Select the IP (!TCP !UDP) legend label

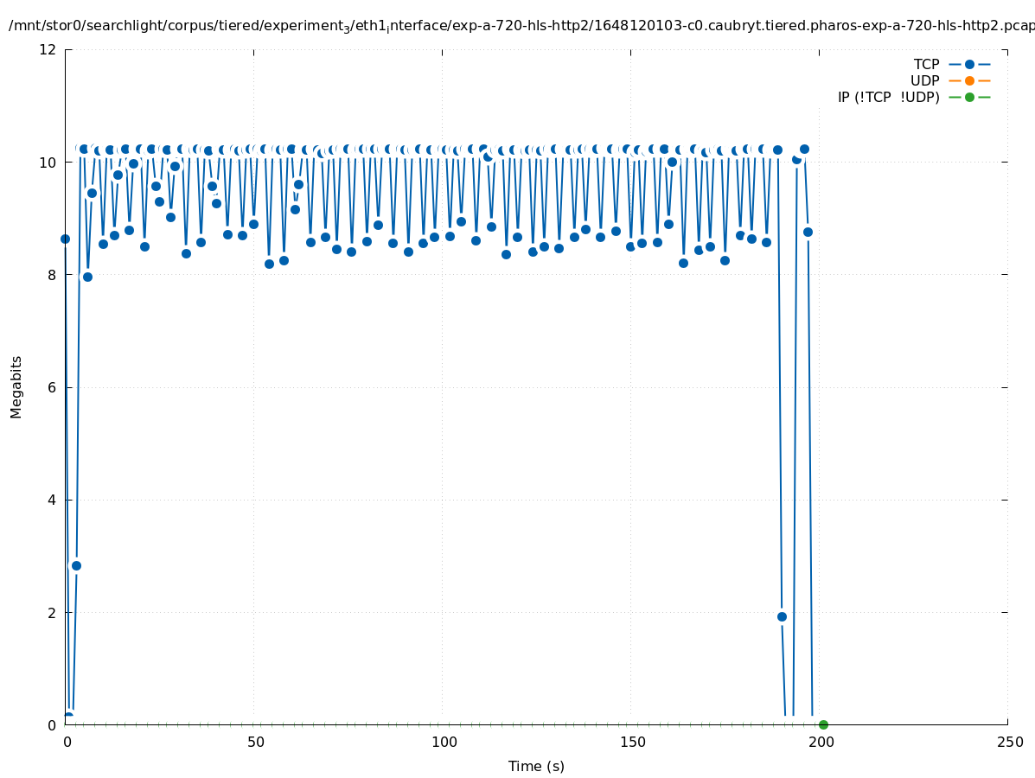click(888, 97)
